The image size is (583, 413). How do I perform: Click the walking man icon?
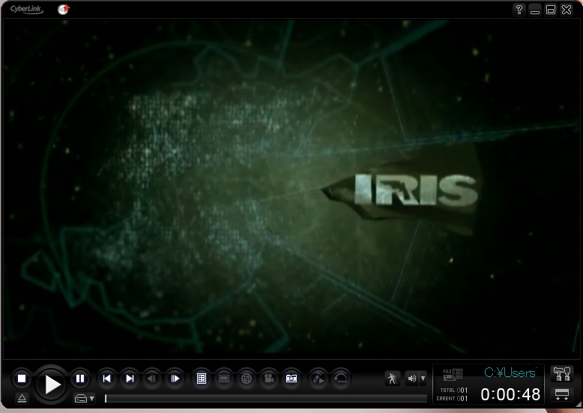click(392, 379)
